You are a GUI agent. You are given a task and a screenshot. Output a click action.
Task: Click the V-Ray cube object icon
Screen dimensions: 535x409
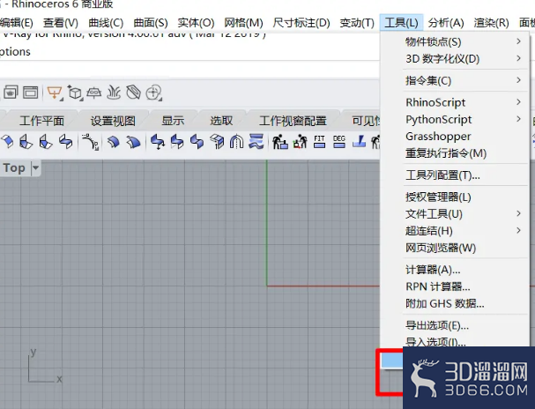coord(75,93)
